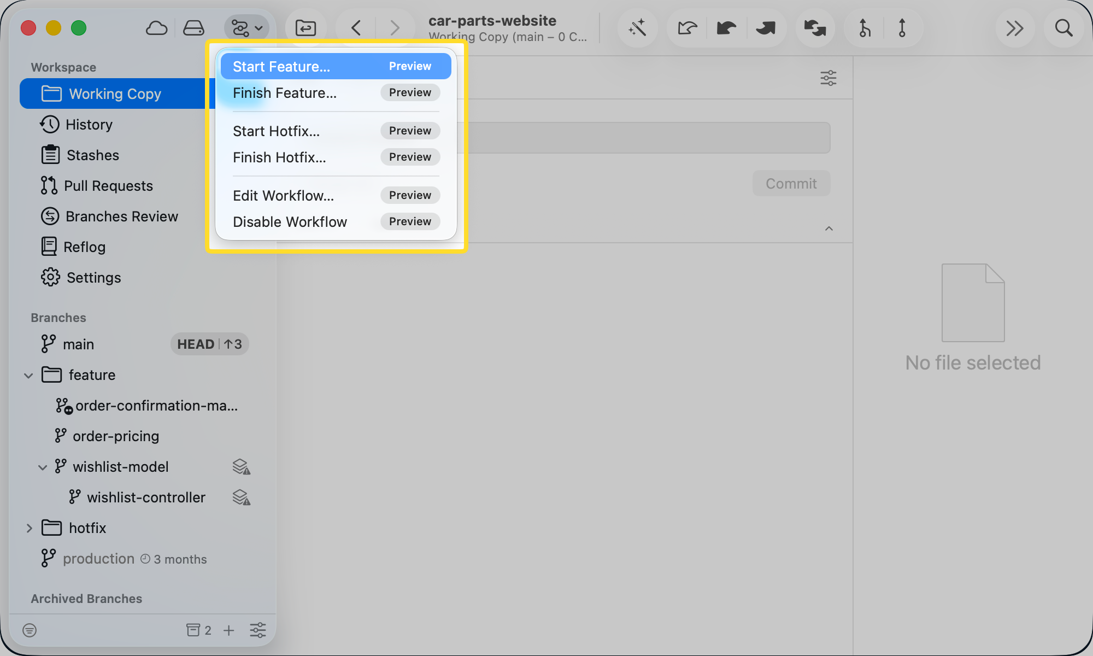Choose Disable Workflow from the menu
1093x656 pixels.
[336, 221]
